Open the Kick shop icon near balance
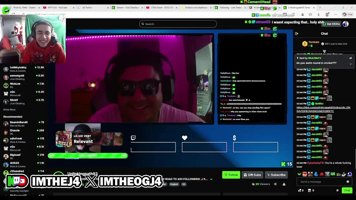The image size is (356, 200). [309, 190]
